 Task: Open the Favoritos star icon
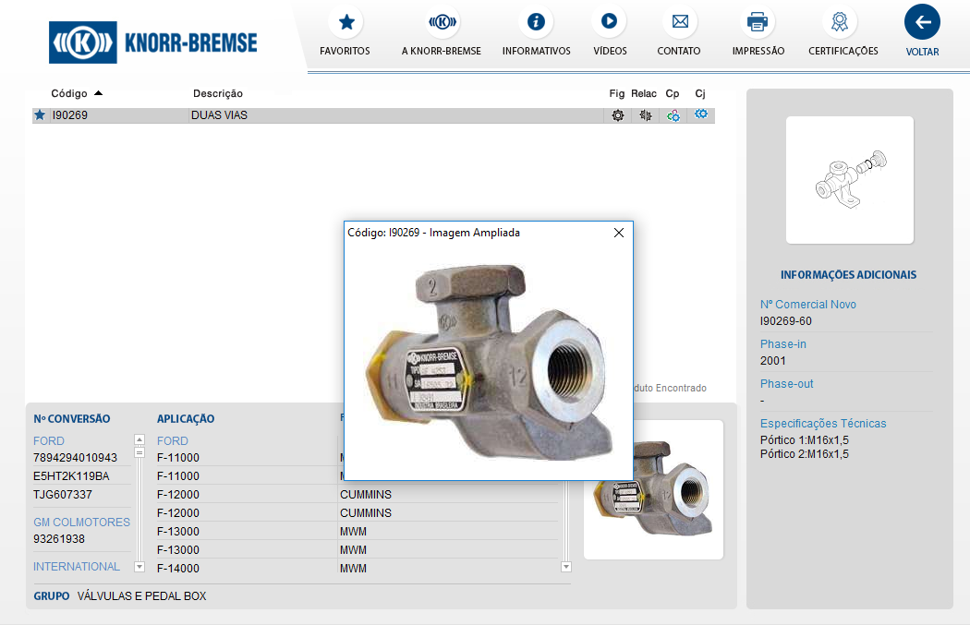346,22
